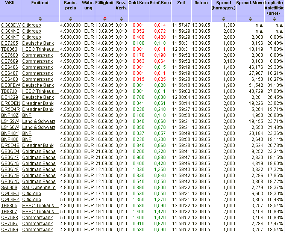This screenshot has height=233, width=285.
Task: Sort by Implizite Volatilität arrows
Action: point(274,19)
